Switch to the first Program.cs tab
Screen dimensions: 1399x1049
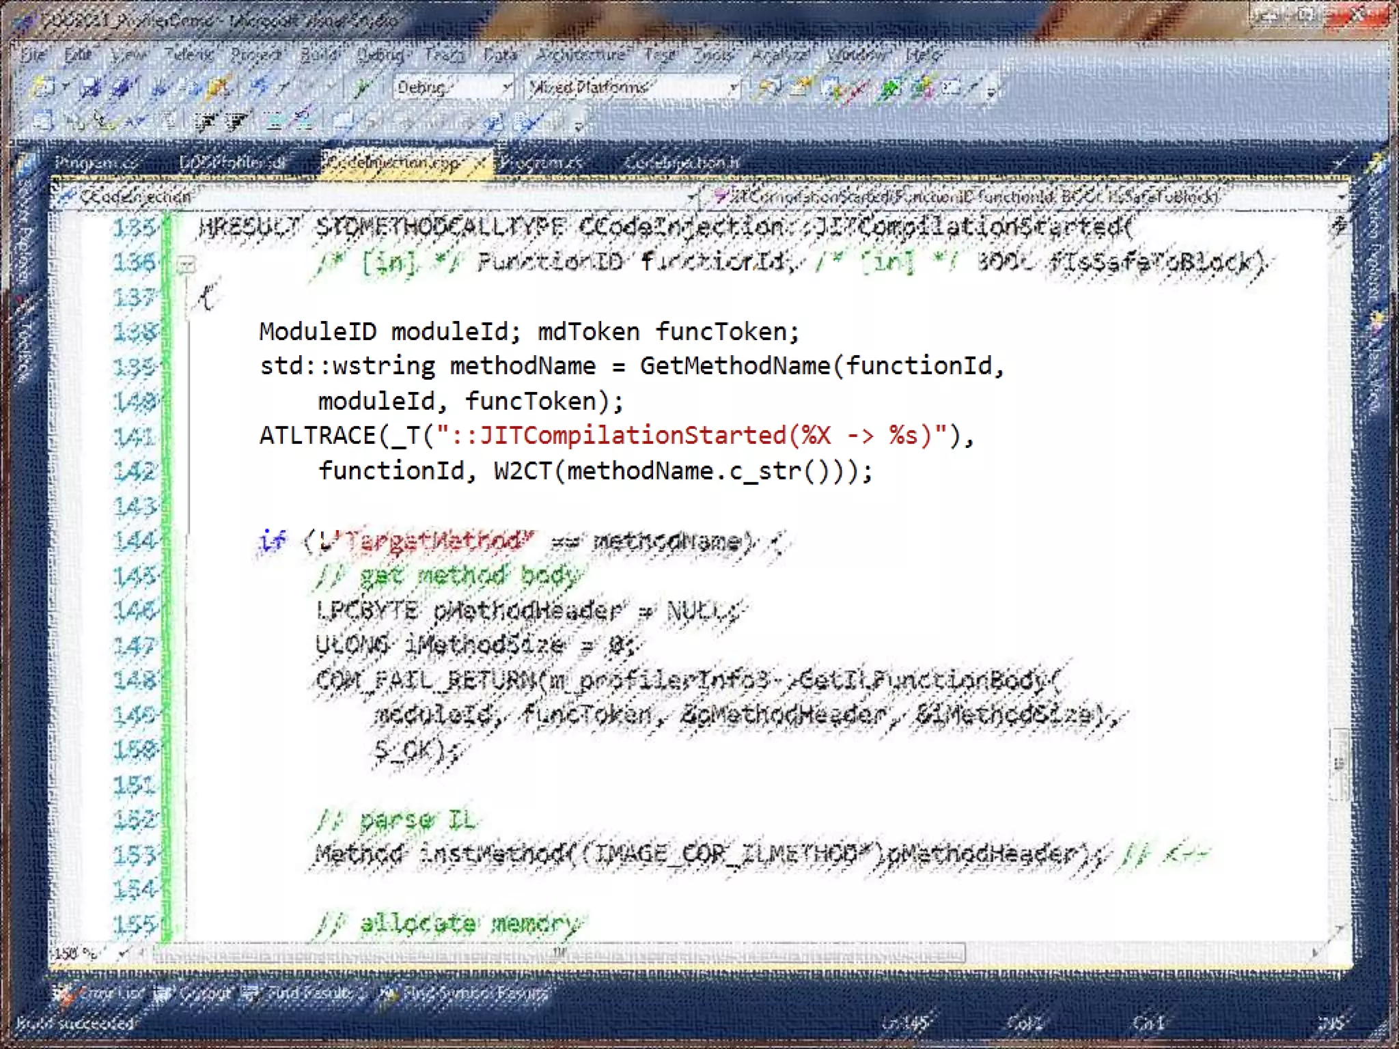pyautogui.click(x=96, y=163)
